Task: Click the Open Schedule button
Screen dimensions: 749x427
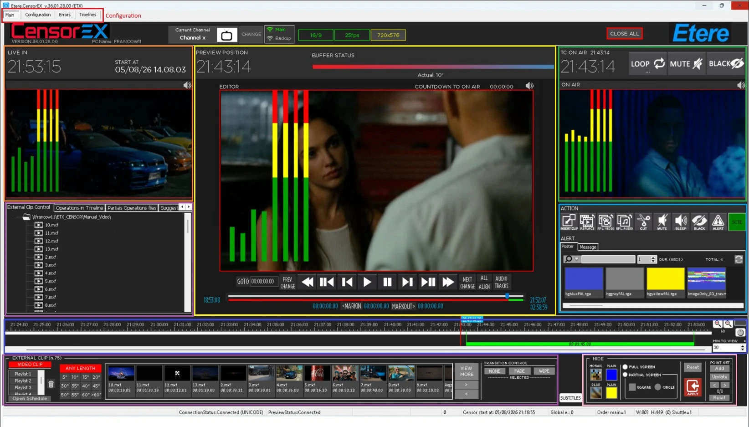Action: pos(30,398)
